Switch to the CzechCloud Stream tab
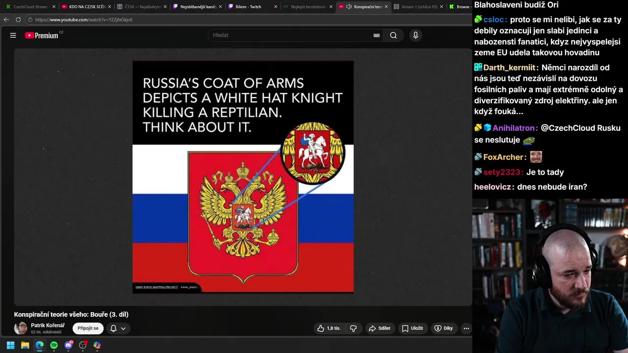Viewport: 628px width, 353px height. click(x=30, y=7)
